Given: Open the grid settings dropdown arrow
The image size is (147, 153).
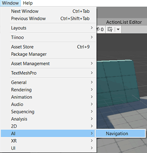Looking at the screenshot, I should [118, 29].
